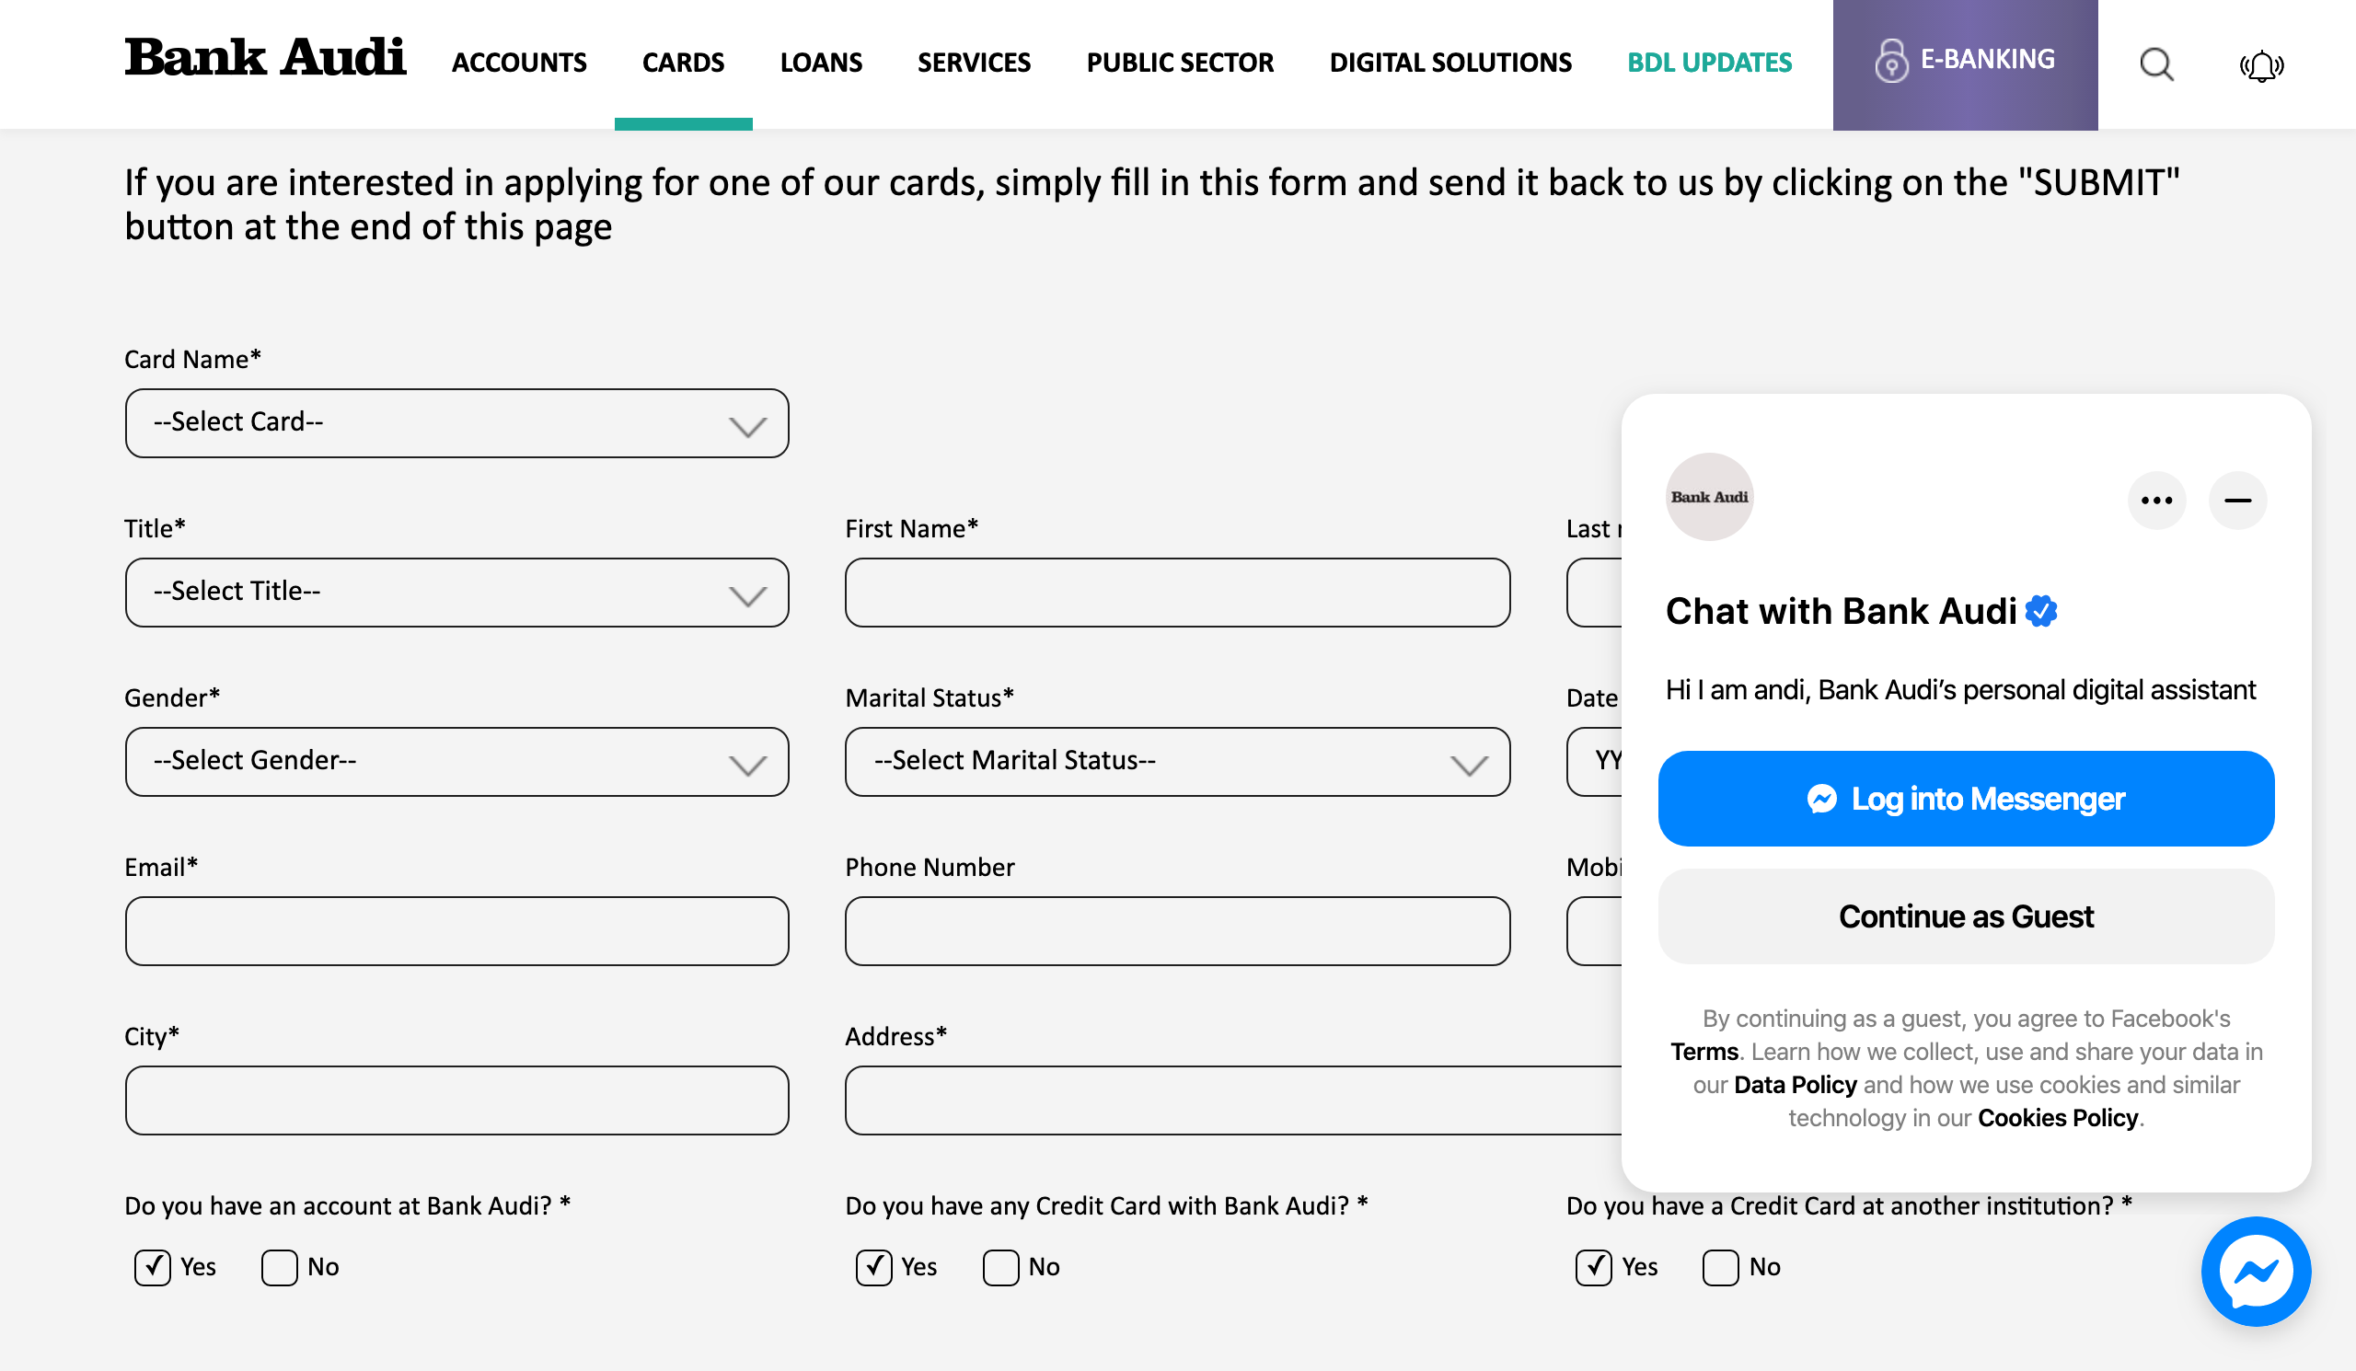Check Yes for Credit Card at another institution

1594,1267
